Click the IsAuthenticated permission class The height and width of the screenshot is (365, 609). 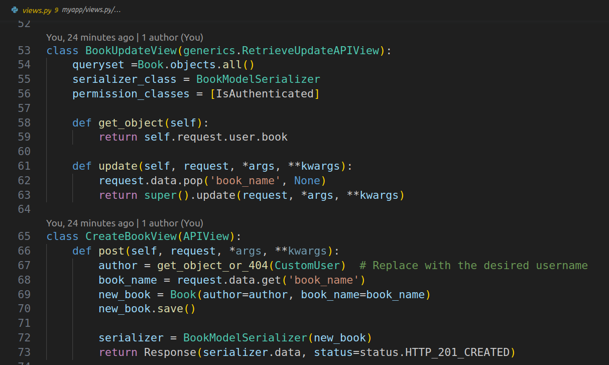coord(265,93)
